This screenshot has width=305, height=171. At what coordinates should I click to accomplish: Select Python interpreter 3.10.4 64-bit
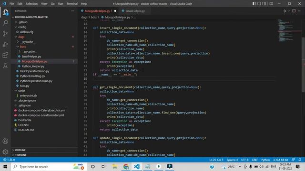[x=280, y=160]
